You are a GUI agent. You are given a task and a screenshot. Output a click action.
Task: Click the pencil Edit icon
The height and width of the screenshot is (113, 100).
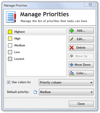point(72,39)
